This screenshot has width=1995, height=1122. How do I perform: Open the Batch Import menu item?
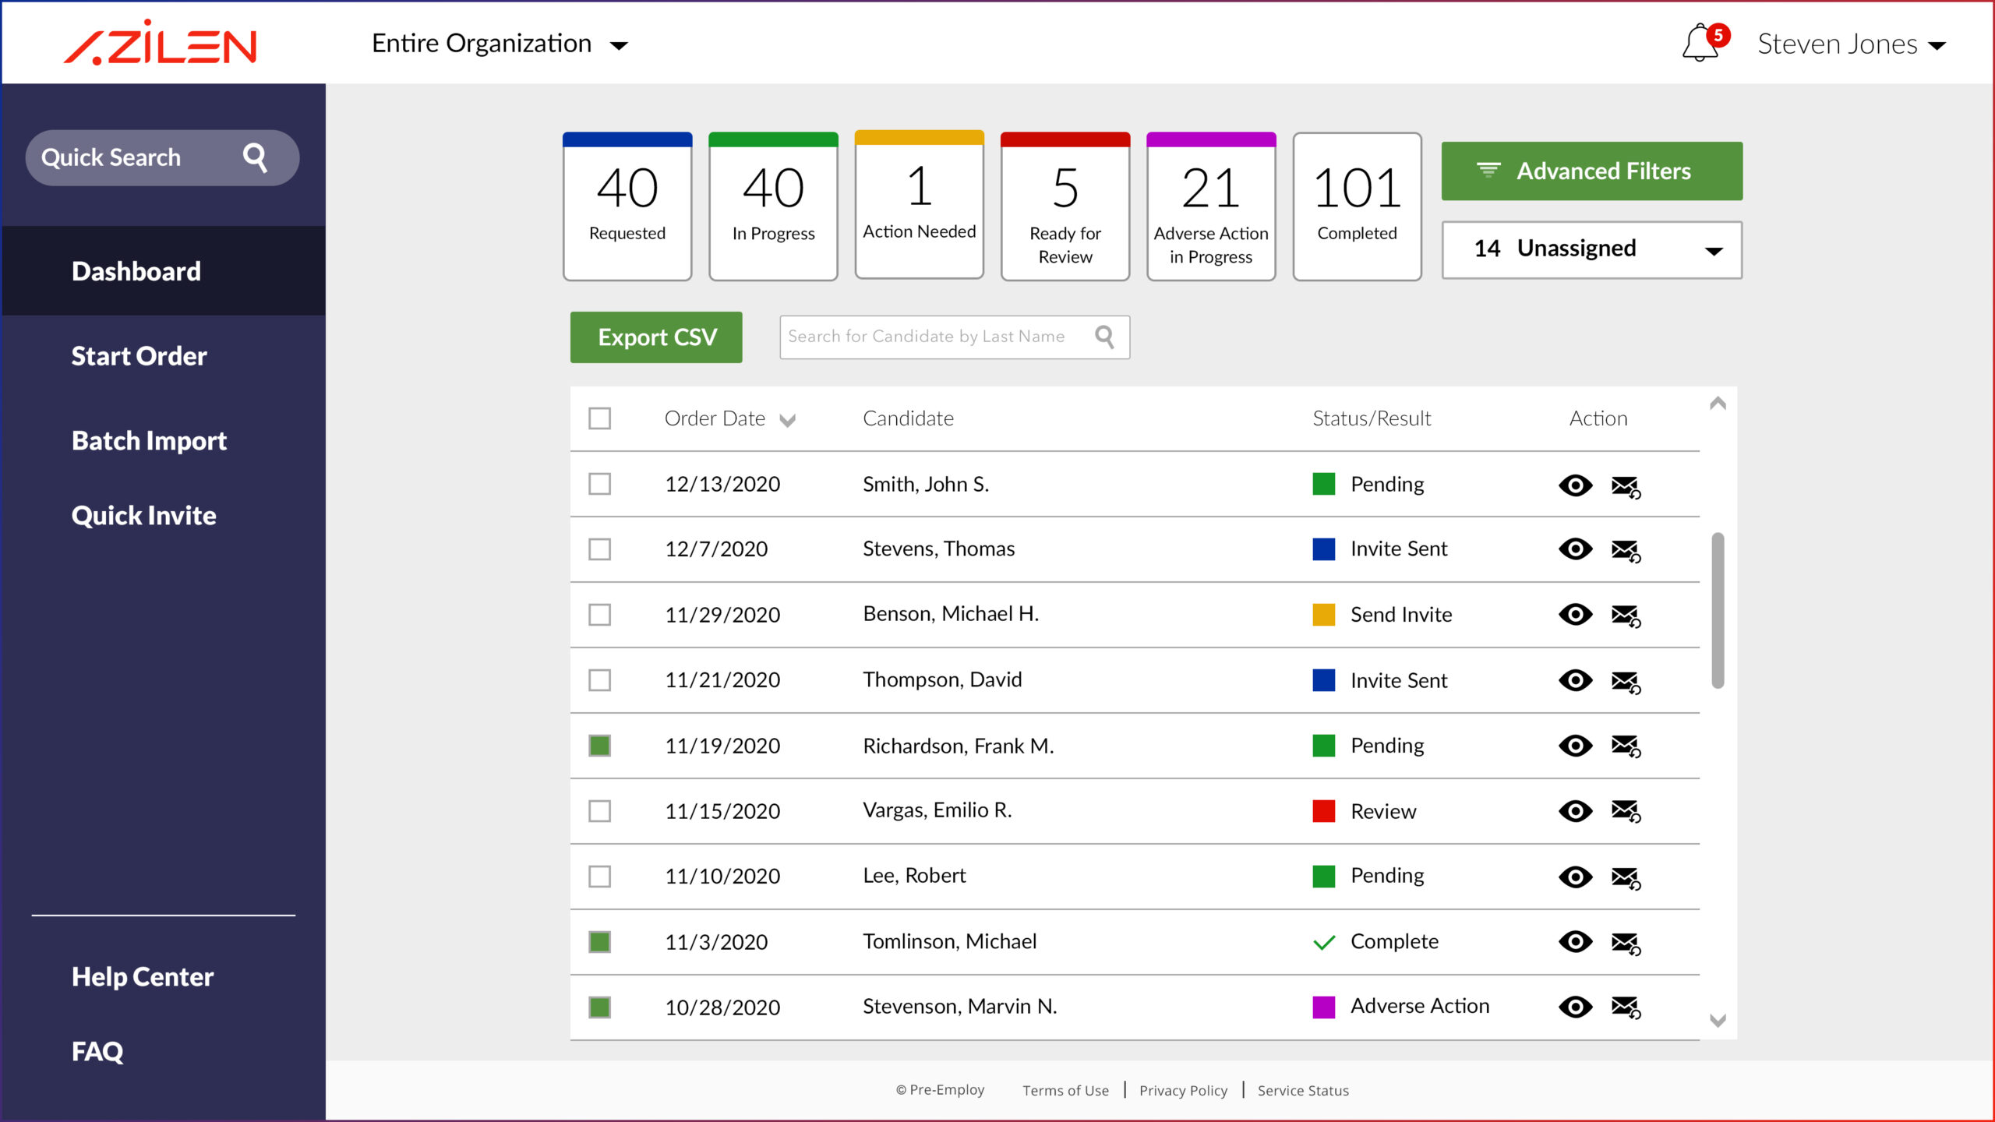(148, 440)
